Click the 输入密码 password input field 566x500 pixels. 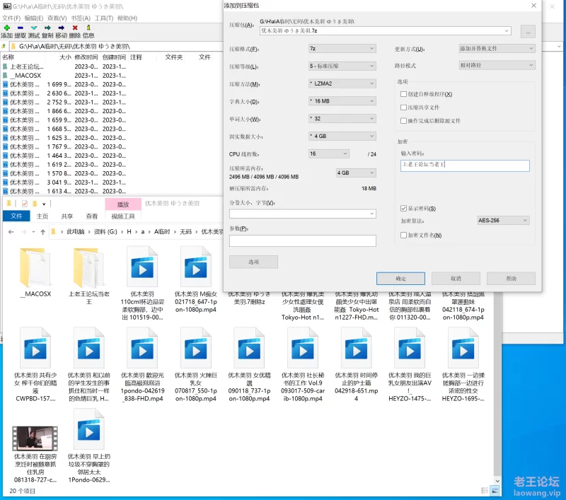[x=464, y=165]
